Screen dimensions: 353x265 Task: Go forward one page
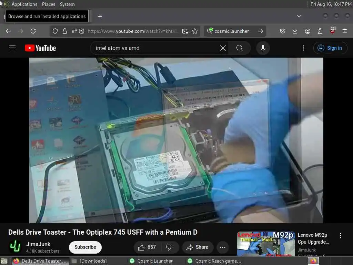point(20,31)
